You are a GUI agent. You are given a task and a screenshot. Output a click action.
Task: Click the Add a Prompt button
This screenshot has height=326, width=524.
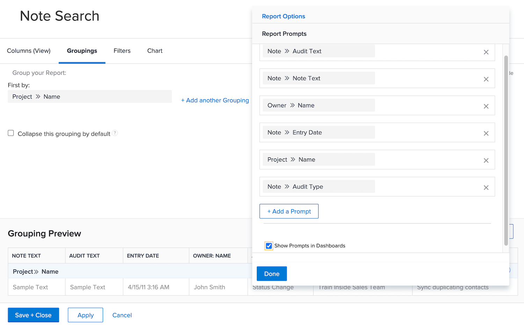pos(289,211)
